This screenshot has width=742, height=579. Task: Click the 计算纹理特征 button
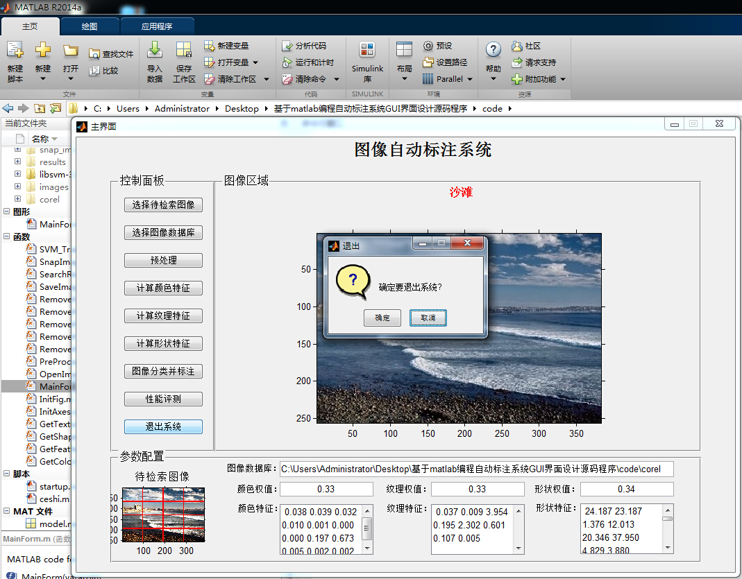tap(163, 316)
